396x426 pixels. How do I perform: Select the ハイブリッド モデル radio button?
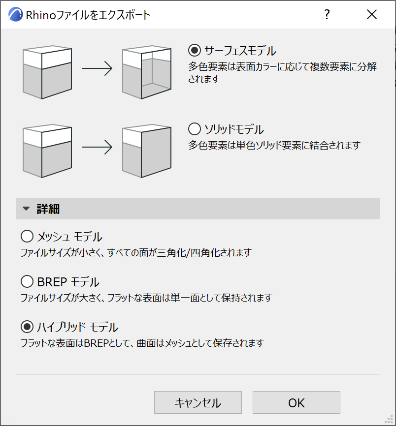27,327
